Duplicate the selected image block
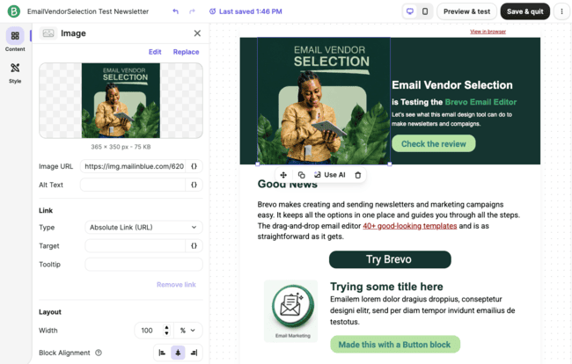This screenshot has width=572, height=364. click(301, 175)
